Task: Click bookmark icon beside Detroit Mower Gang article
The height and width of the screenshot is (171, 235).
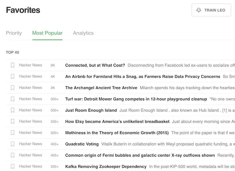Action: tap(12, 99)
